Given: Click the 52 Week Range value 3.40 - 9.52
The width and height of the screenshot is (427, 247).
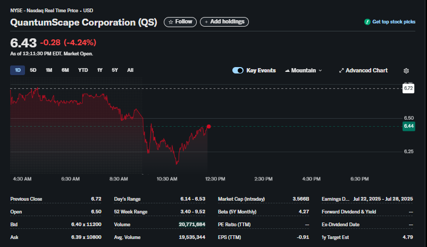Looking at the screenshot, I should [193, 211].
